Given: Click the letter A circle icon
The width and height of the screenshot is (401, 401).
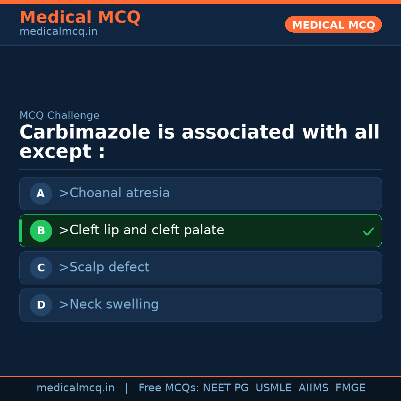Looking at the screenshot, I should [41, 193].
